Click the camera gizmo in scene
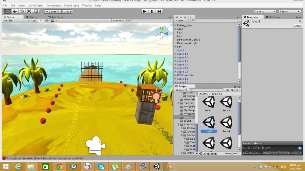This screenshot has width=305, height=171. [95, 145]
